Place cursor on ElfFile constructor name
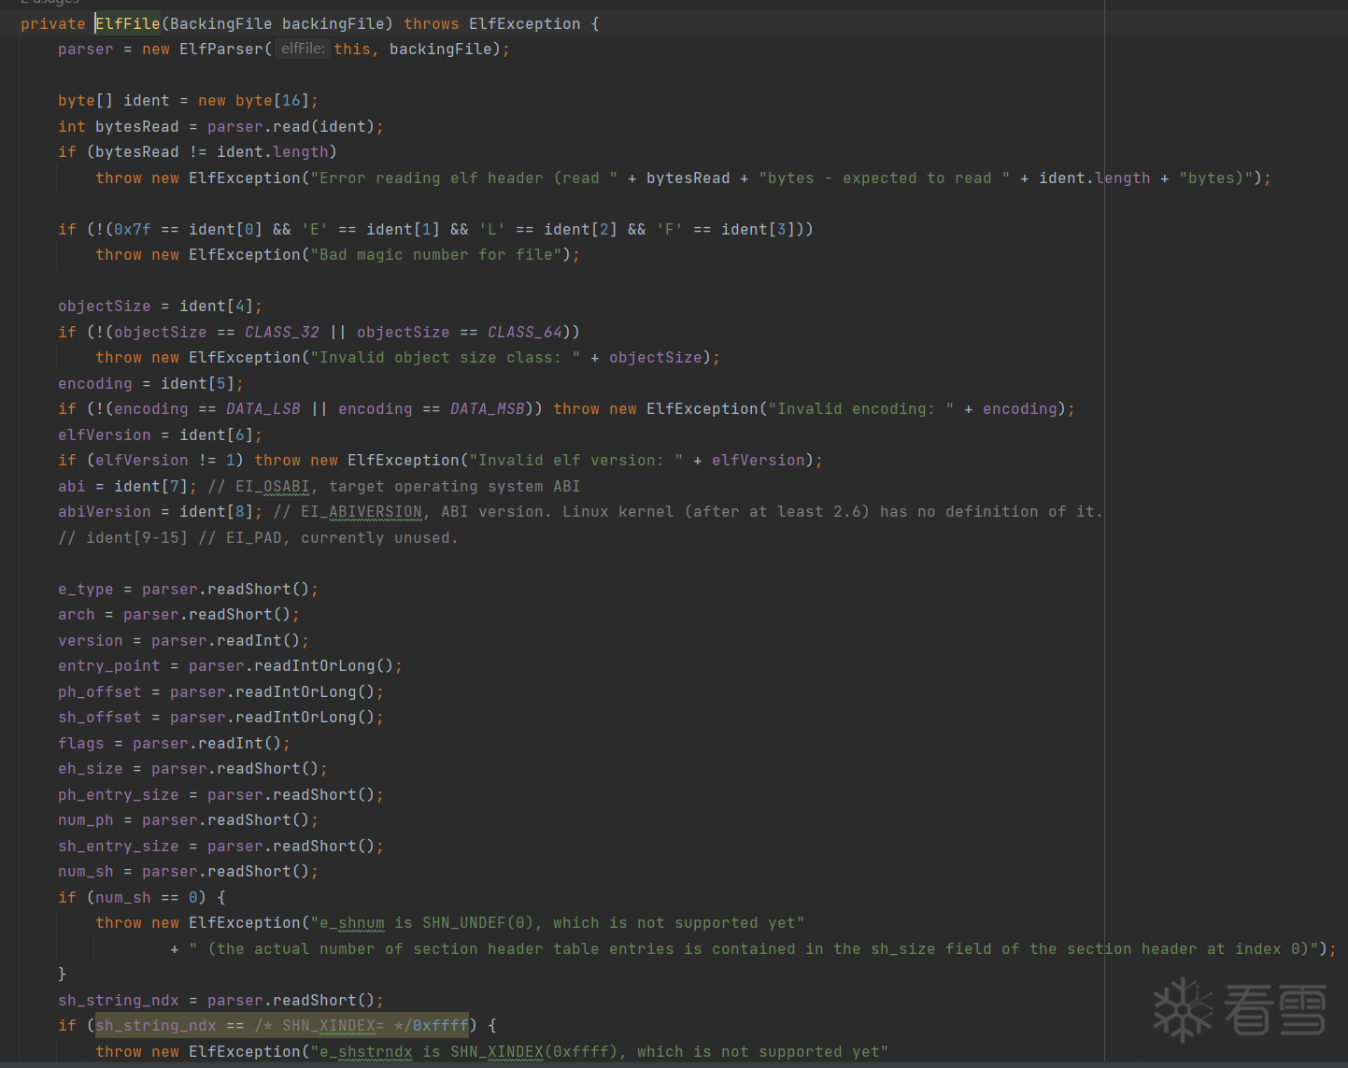Viewport: 1348px width, 1068px height. [x=128, y=23]
